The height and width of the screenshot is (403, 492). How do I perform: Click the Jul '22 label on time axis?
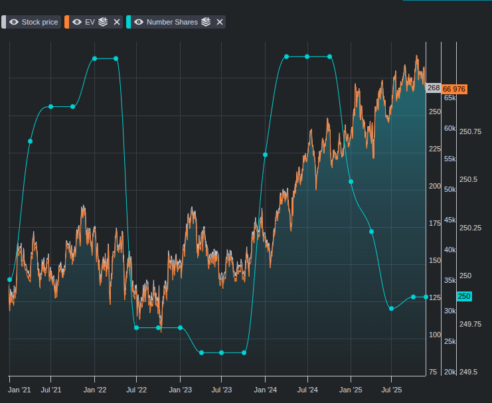click(x=136, y=390)
